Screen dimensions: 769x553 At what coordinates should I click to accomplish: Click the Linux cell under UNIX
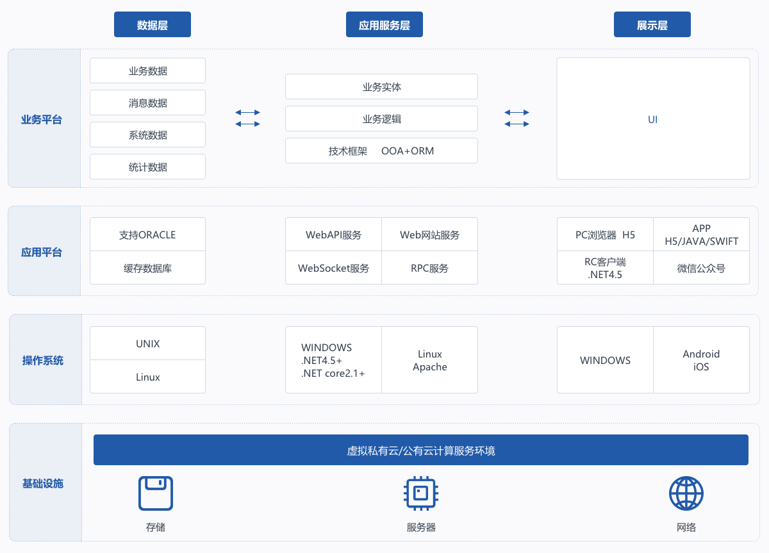(x=147, y=377)
